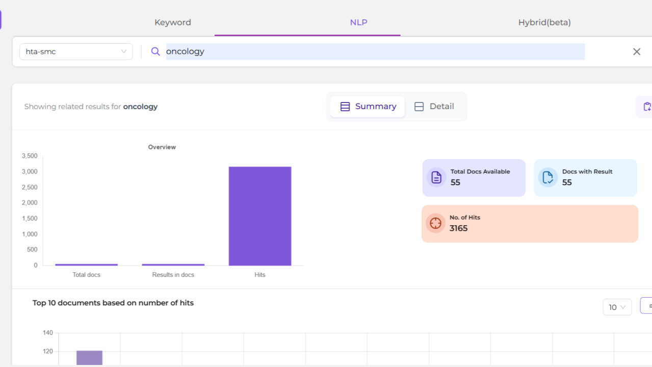Open the hta-smc source dropdown
Viewport: 652px width, 367px height.
click(76, 51)
